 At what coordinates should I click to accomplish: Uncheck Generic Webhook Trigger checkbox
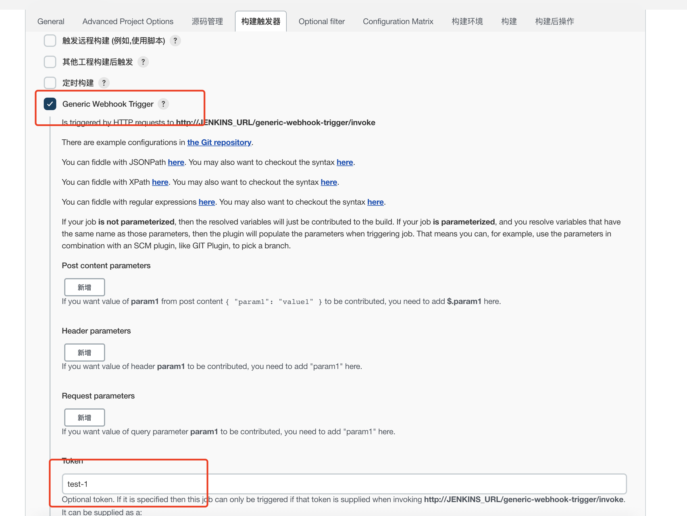click(x=50, y=104)
